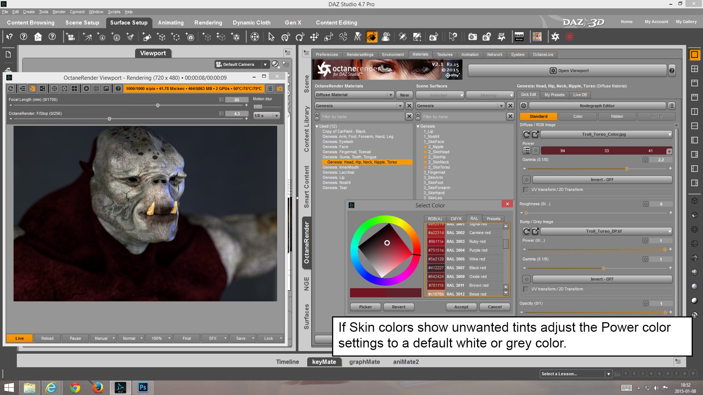This screenshot has height=395, width=703.
Task: Open Photoshop from the Windows taskbar
Action: coord(143,387)
